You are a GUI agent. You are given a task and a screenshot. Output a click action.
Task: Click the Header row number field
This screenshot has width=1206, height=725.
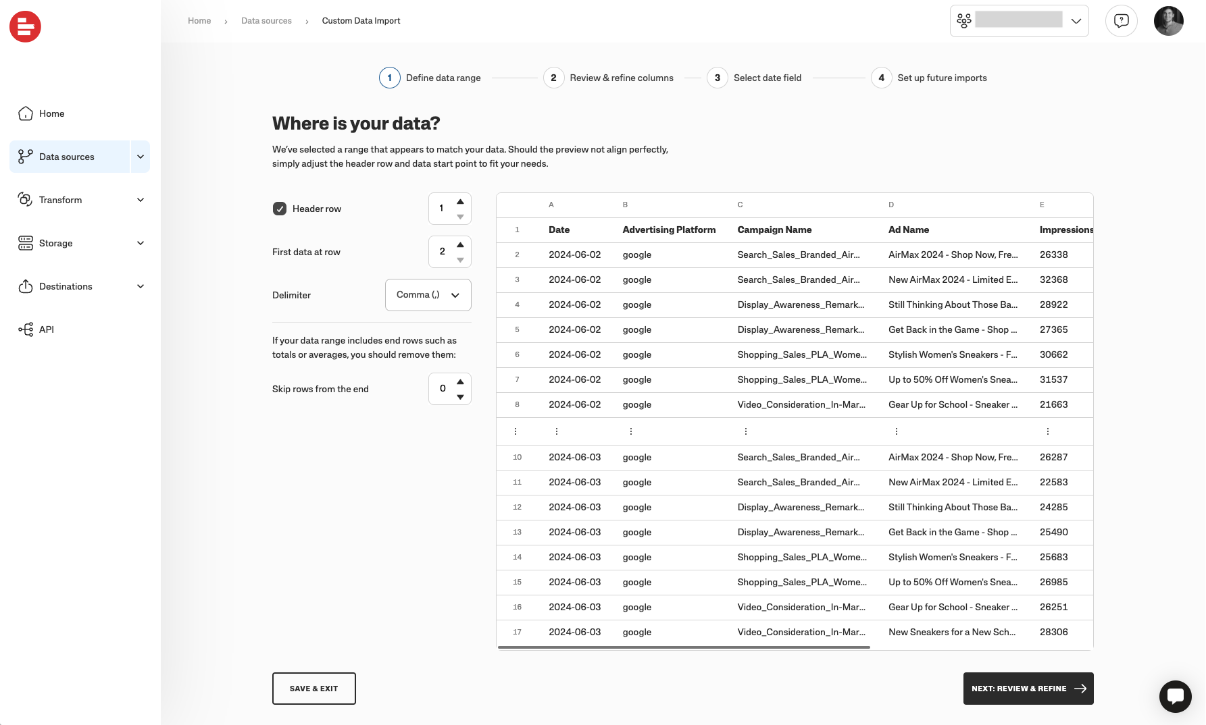(x=442, y=209)
